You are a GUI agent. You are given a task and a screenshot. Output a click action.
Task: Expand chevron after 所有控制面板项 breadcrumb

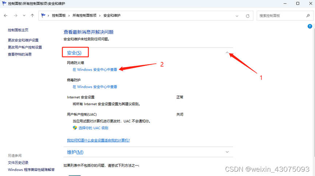[x=100, y=16]
